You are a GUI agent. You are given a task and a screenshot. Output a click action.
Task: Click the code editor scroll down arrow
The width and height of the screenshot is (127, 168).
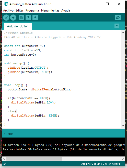click(123, 126)
